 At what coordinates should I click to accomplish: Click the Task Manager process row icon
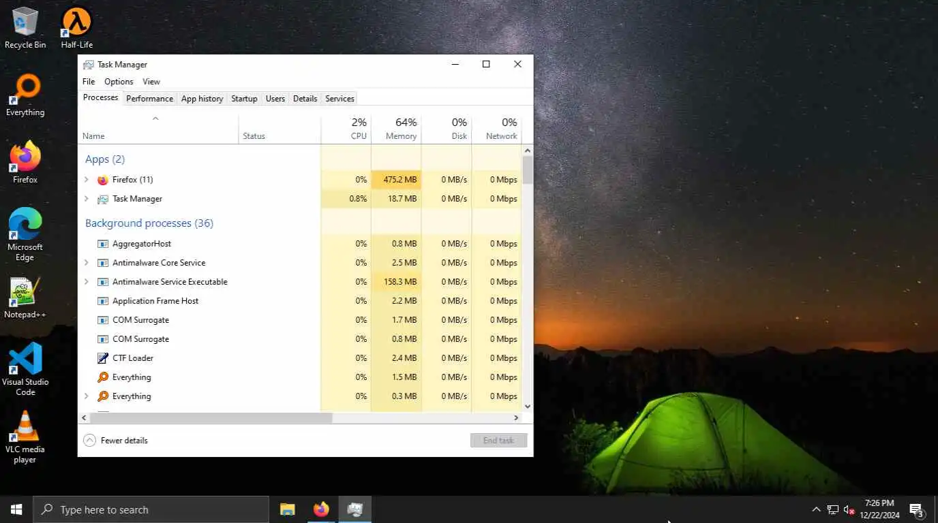coord(103,199)
